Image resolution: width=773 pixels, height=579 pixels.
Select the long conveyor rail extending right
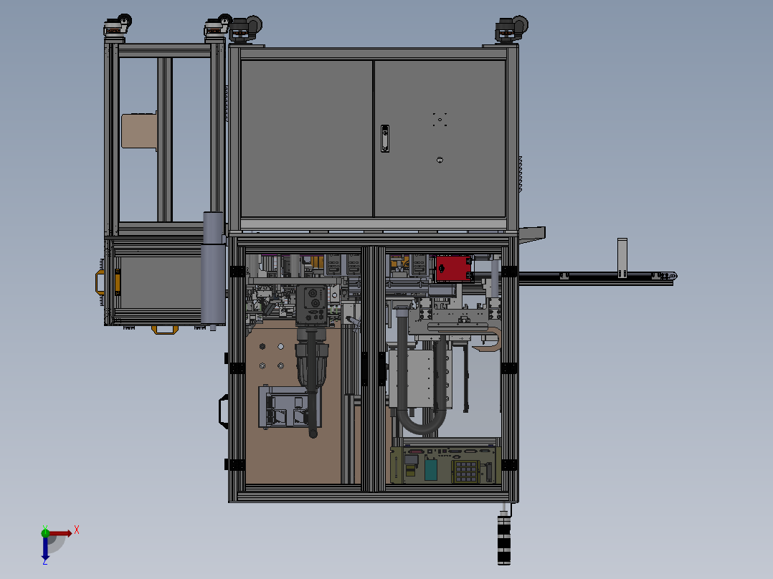(597, 279)
